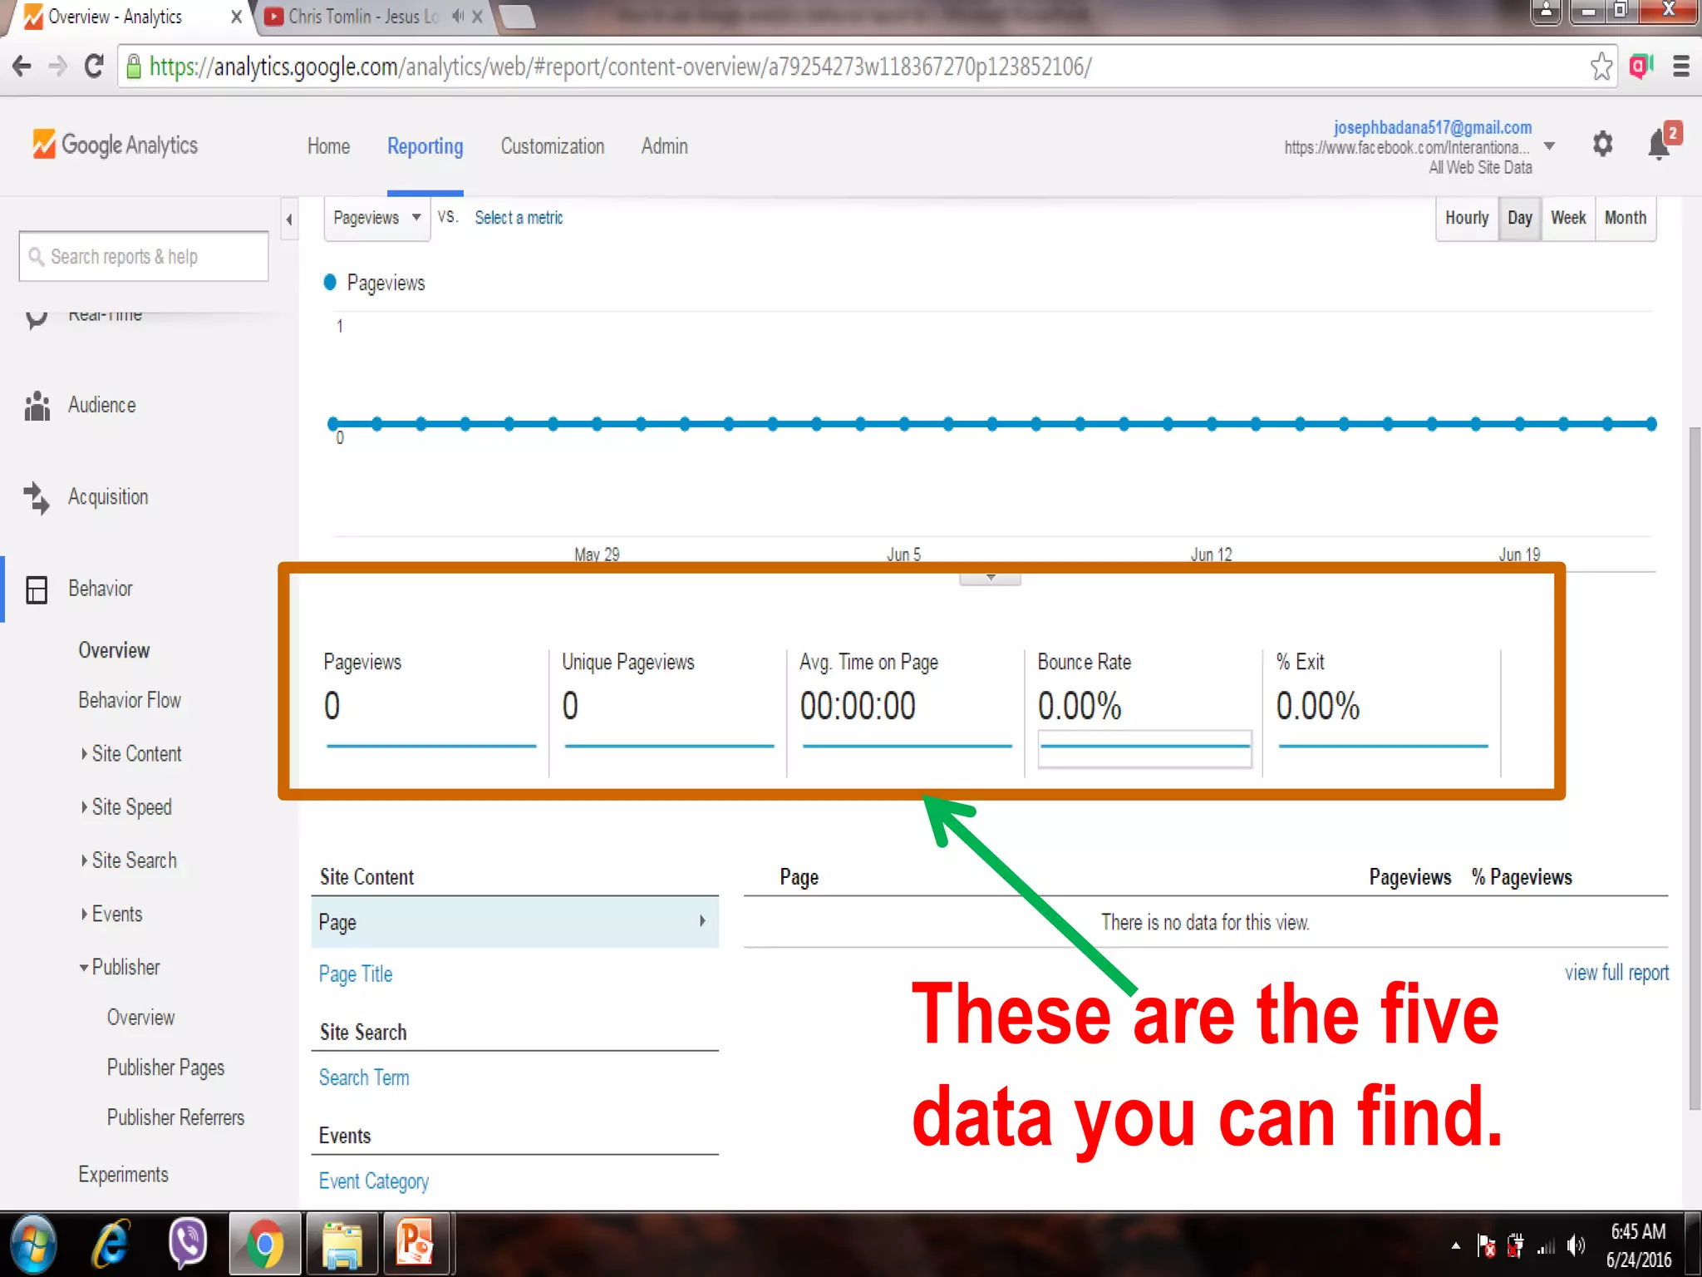Open Windows Start button
Viewport: 1702px width, 1277px height.
pos(33,1245)
